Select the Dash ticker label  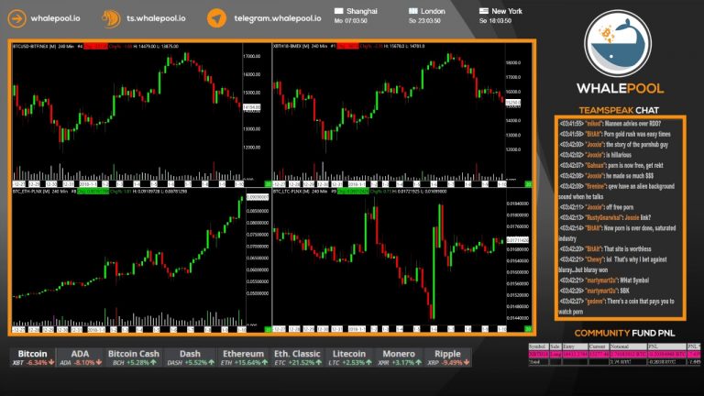[x=190, y=354]
